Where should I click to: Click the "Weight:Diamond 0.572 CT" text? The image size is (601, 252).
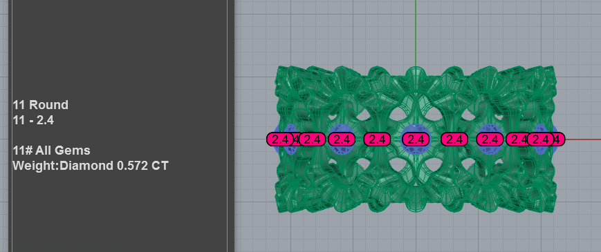[91, 166]
